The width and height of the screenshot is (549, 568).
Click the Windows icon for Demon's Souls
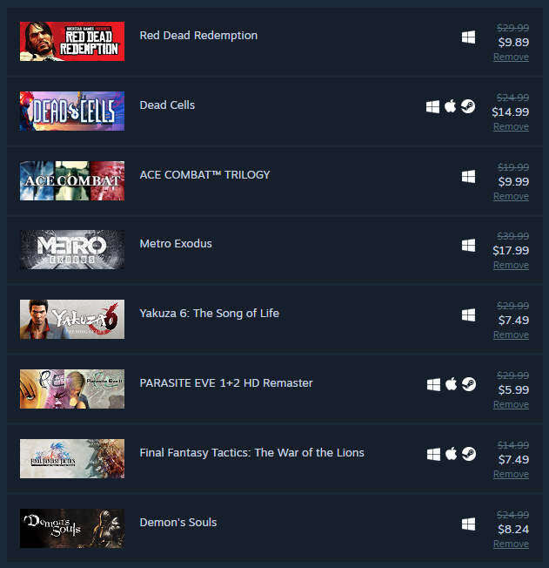[x=468, y=524]
